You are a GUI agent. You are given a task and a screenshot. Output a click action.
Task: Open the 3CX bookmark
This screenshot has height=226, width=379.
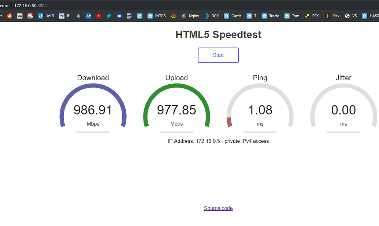212,16
